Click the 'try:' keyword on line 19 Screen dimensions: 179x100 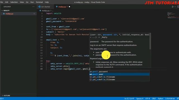(48, 61)
